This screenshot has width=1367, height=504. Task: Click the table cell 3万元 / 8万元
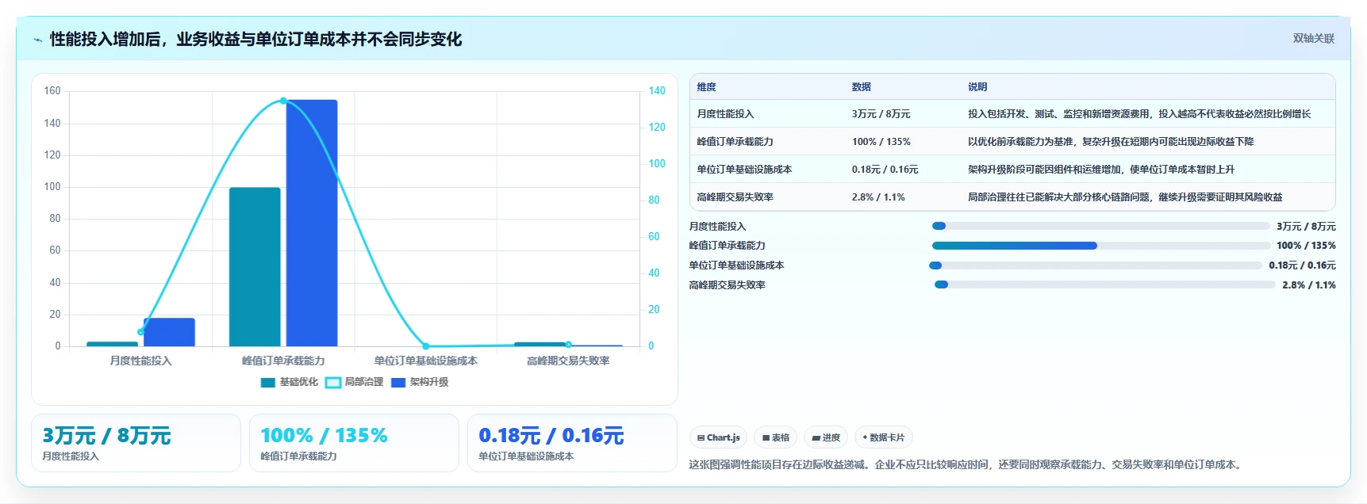pos(881,114)
